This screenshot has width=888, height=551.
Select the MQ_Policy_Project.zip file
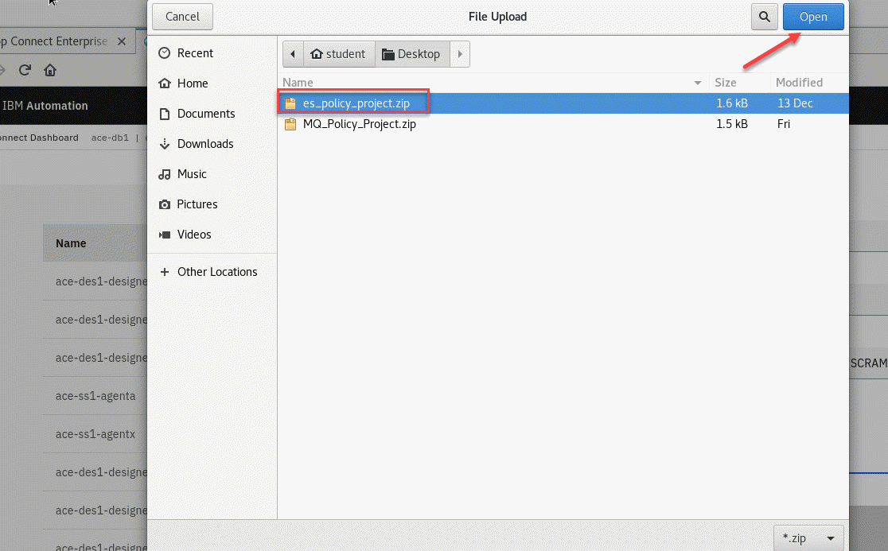click(359, 124)
